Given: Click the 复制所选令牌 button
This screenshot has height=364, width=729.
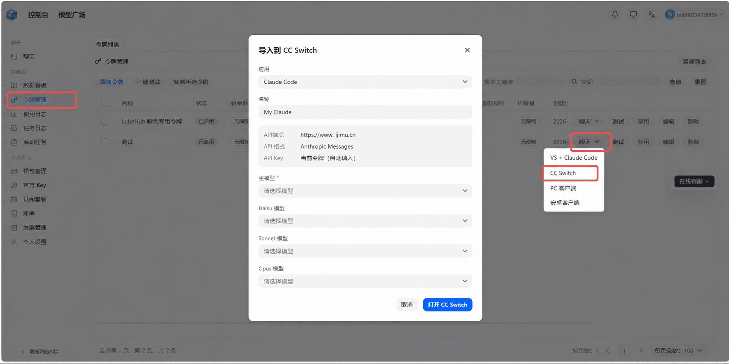Looking at the screenshot, I should pos(191,82).
